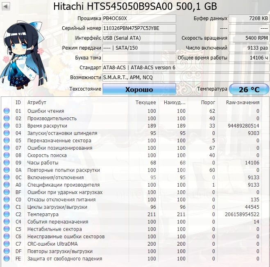The width and height of the screenshot is (270, 267).
Task: Select the status icon for 0A Повторные попытки раскрутки
Action: click(x=7, y=170)
